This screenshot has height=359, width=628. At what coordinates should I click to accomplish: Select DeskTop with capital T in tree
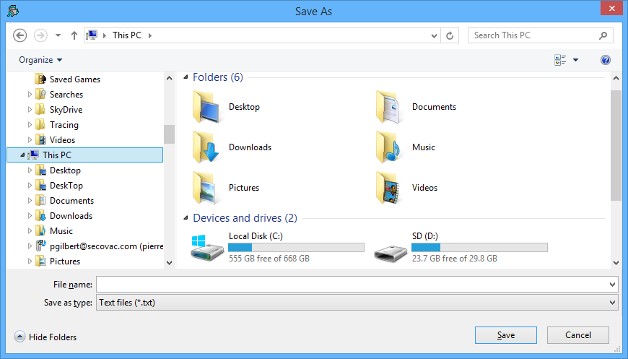click(66, 186)
